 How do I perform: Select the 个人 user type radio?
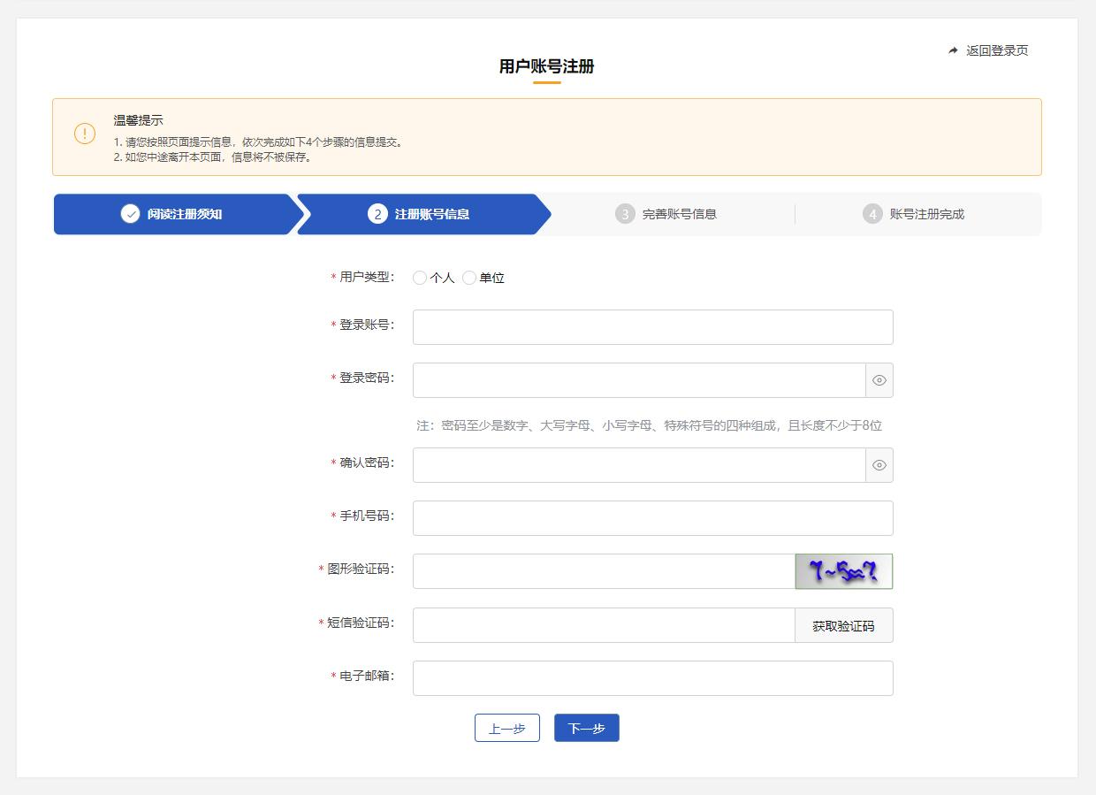[420, 278]
